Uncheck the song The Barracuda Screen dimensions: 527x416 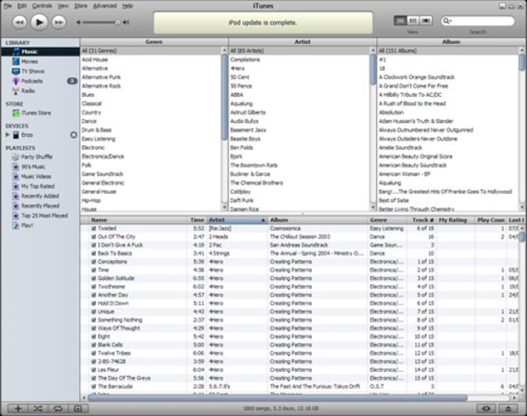click(x=94, y=387)
